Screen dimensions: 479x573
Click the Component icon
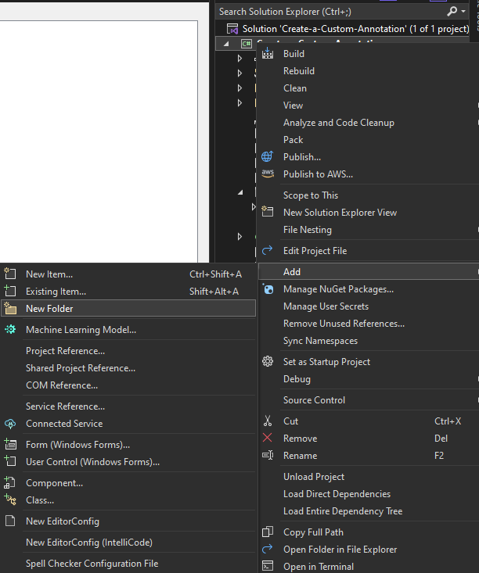pos(9,483)
